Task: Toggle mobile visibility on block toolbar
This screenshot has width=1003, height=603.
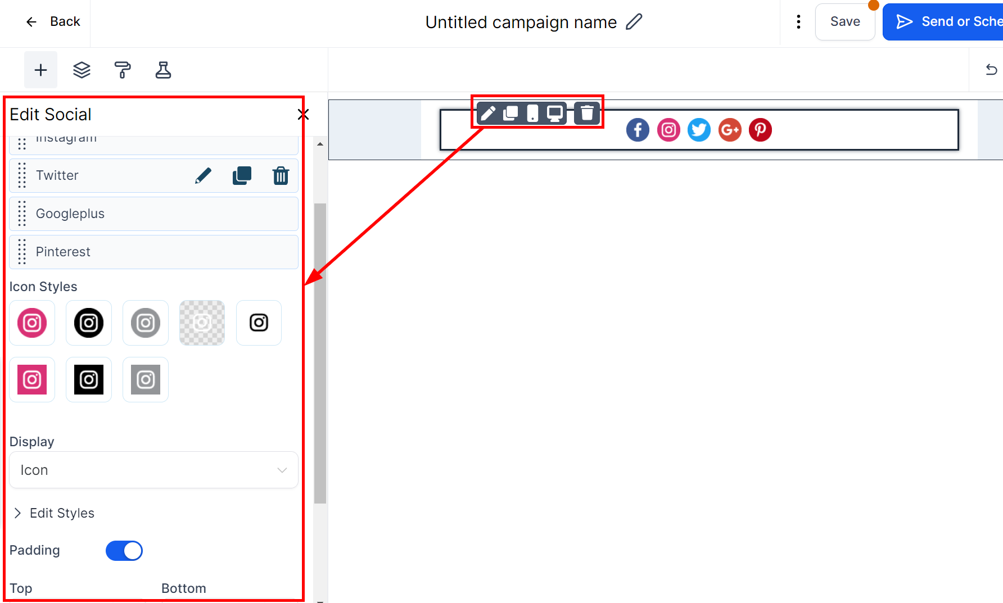Action: (532, 114)
